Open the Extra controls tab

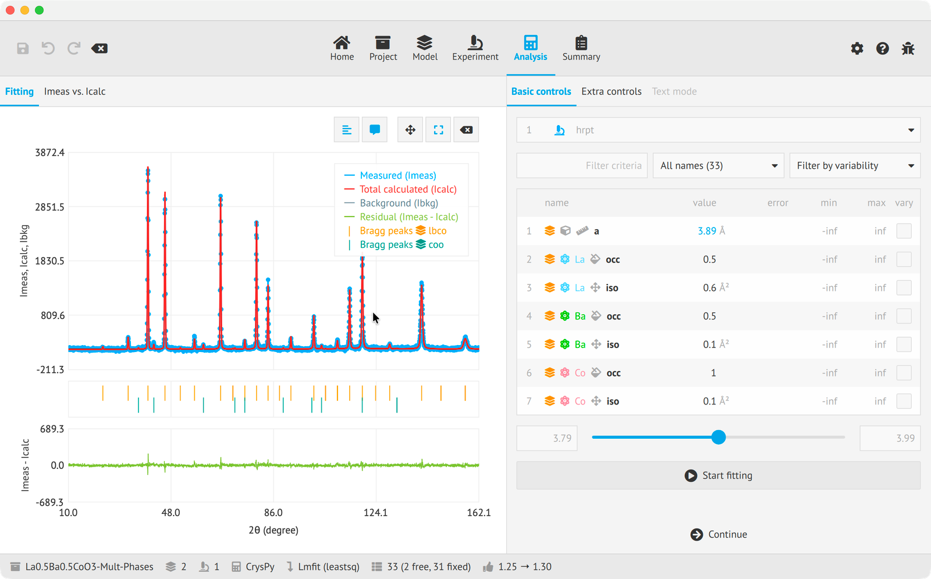[x=612, y=91]
